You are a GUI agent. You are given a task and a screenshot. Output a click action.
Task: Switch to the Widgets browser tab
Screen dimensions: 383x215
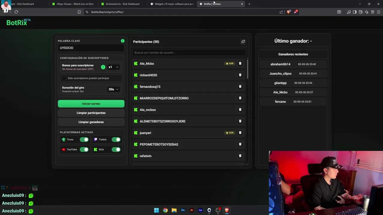(x=172, y=4)
